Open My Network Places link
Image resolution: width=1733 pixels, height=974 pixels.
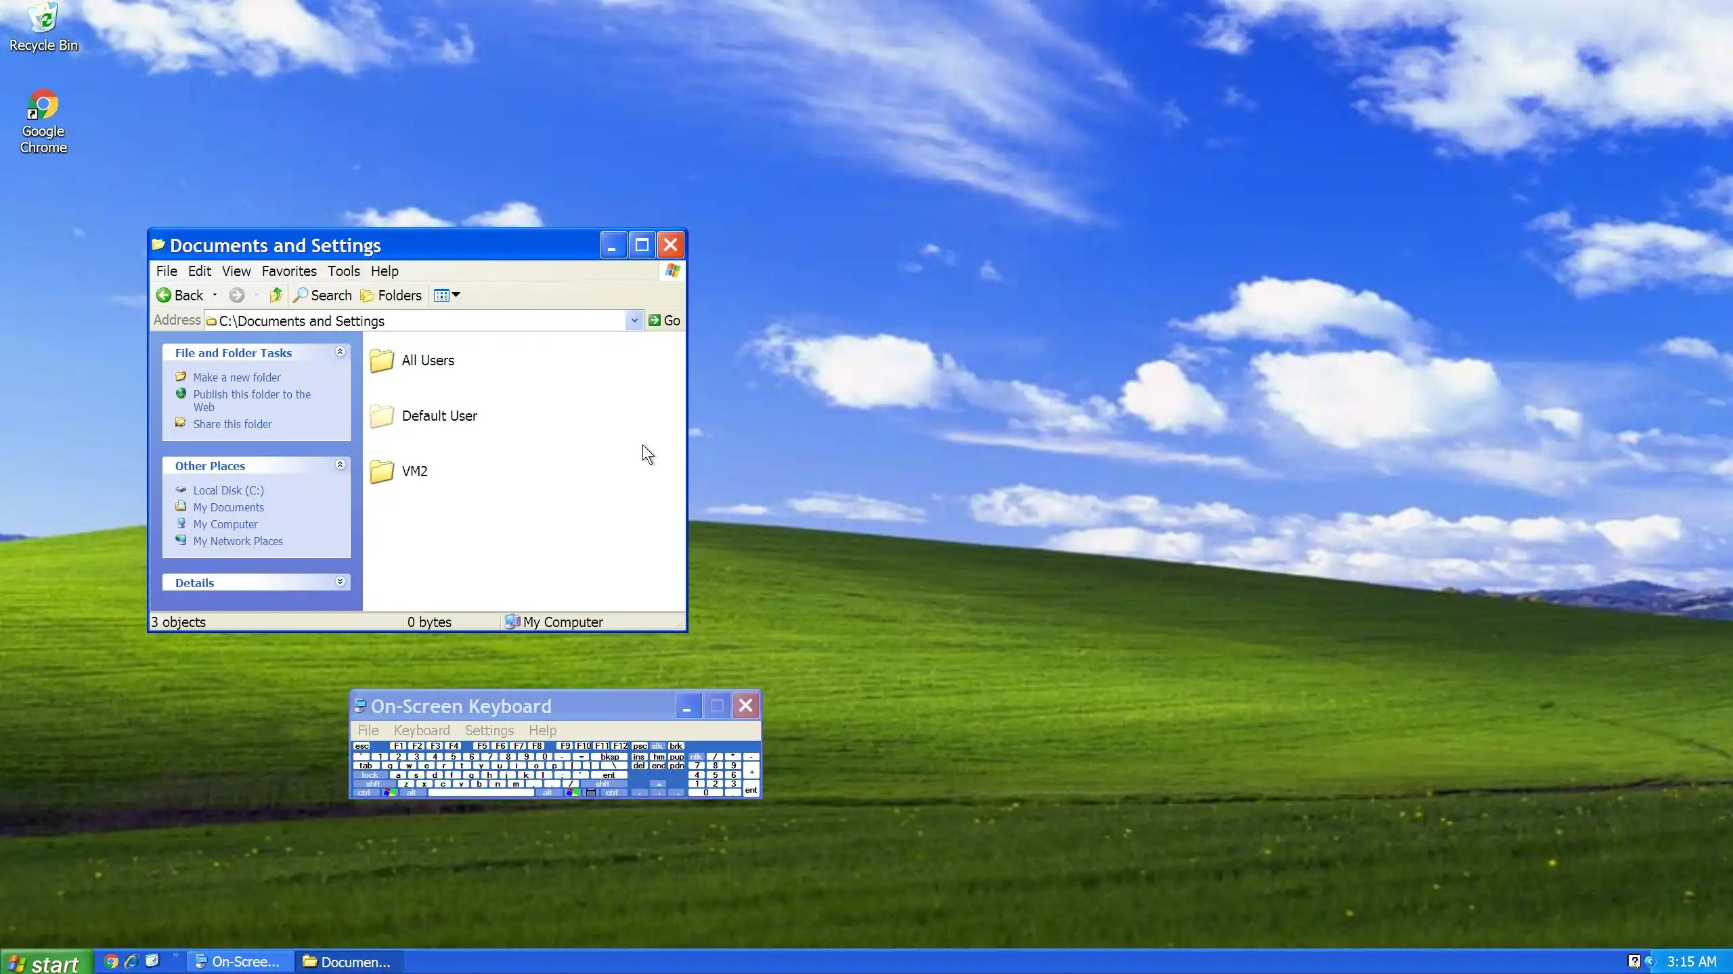point(238,541)
